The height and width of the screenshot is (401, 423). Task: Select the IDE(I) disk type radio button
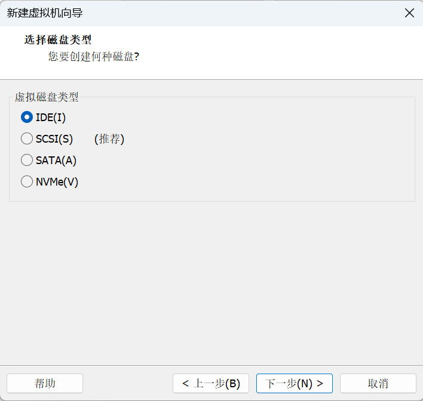[27, 117]
